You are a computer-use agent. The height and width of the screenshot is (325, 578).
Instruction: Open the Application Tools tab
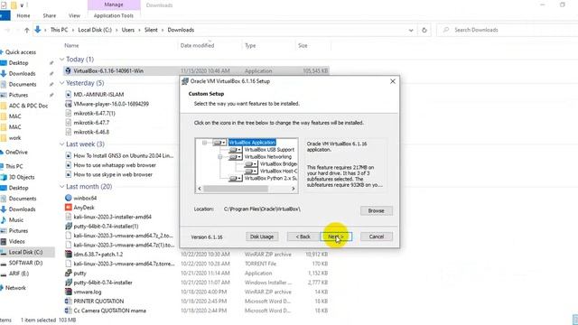click(114, 15)
